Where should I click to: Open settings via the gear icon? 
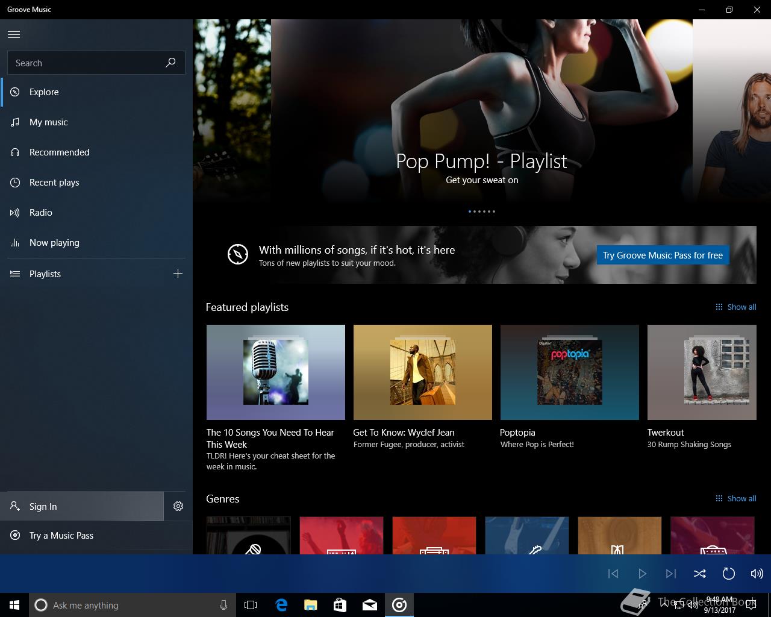click(x=178, y=506)
